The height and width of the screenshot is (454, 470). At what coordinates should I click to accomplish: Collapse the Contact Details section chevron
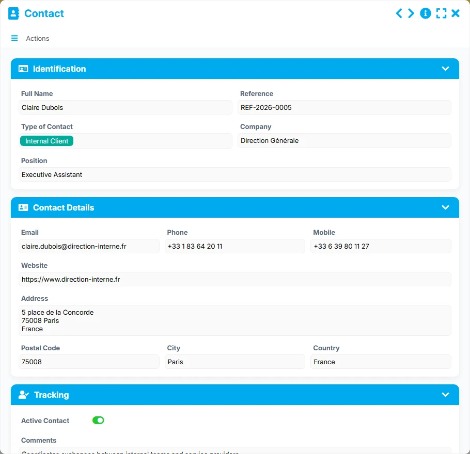(445, 207)
